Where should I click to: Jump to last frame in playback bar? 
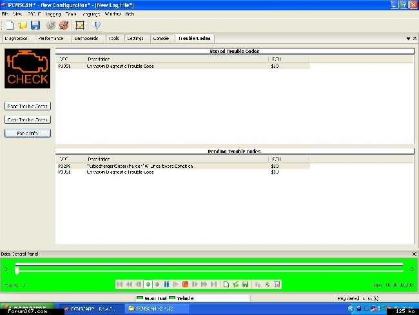(213, 284)
